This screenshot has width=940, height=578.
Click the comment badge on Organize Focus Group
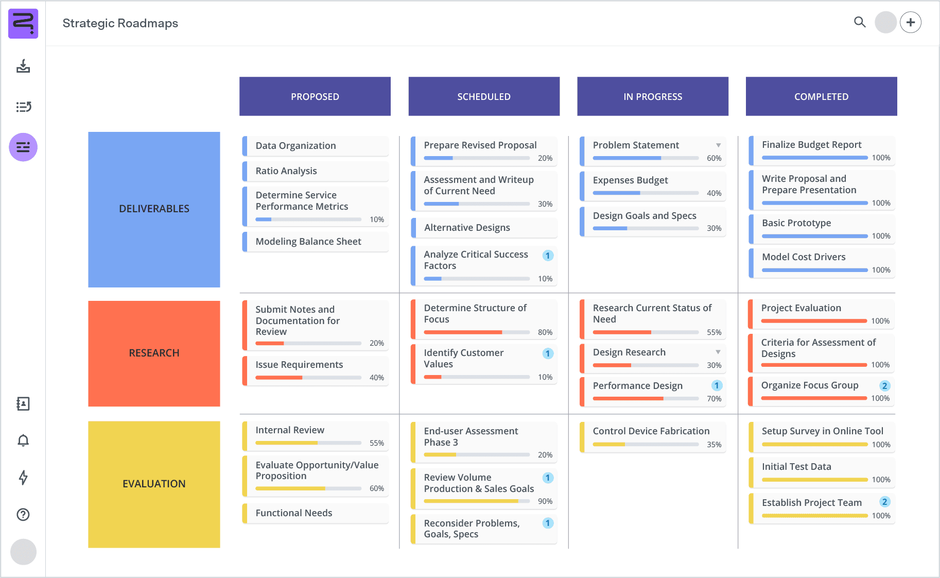tap(884, 385)
